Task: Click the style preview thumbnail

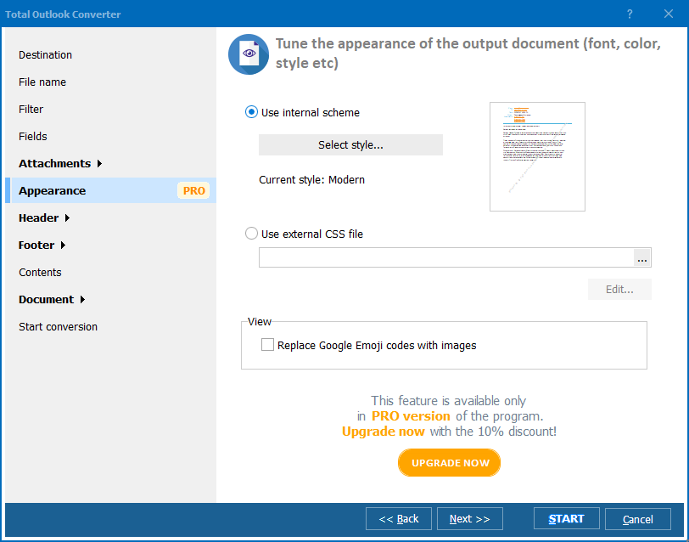Action: coord(537,156)
